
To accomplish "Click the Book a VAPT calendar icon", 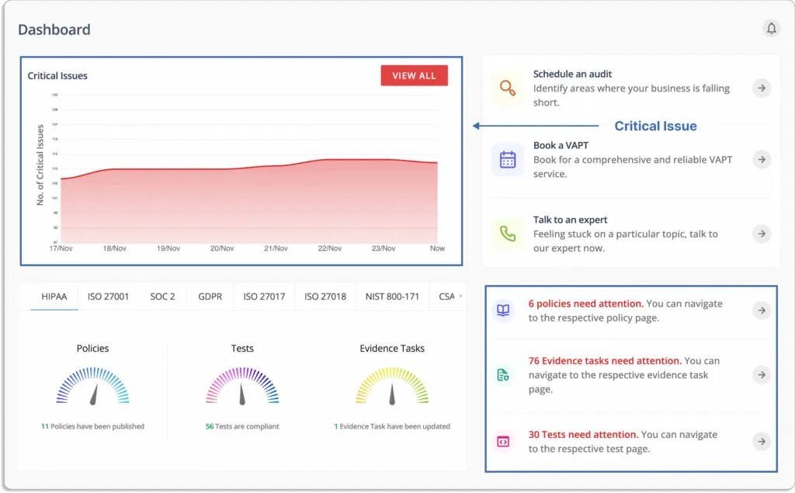I will (508, 160).
